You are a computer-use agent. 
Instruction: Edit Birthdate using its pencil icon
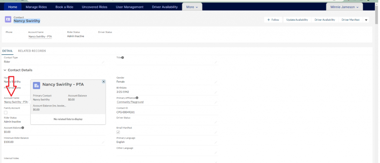pos(216,93)
